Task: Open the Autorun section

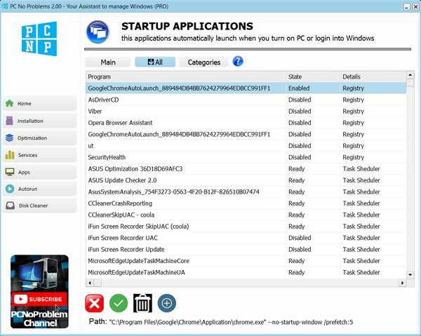Action: click(39, 189)
